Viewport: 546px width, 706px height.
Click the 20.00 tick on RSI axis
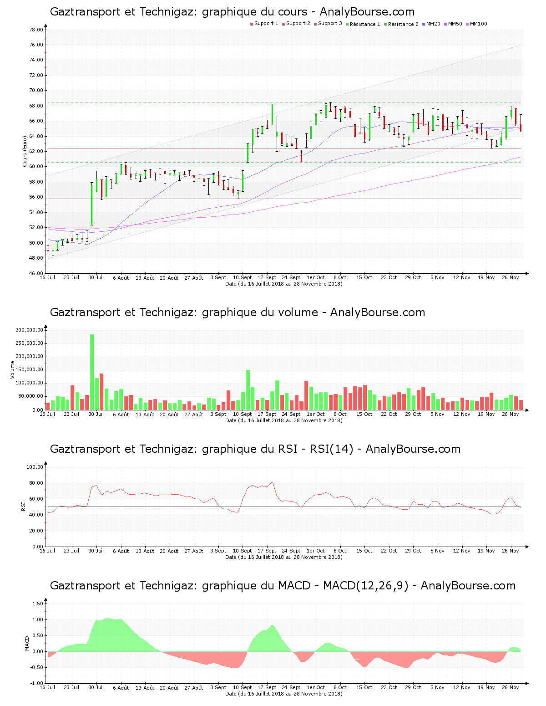click(36, 531)
